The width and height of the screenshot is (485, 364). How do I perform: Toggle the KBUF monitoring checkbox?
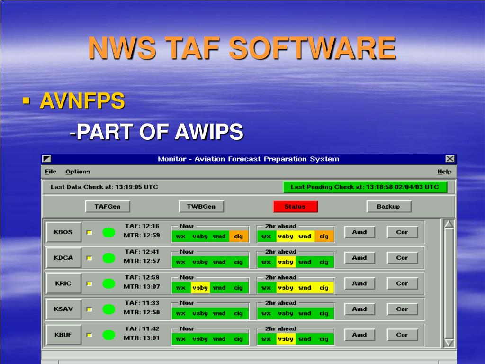click(90, 335)
